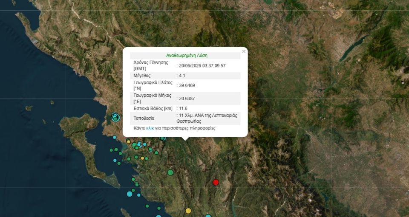The height and width of the screenshot is (217, 409).
Task: Select the stacked cyan ring marker cluster
Action: coord(115,117)
